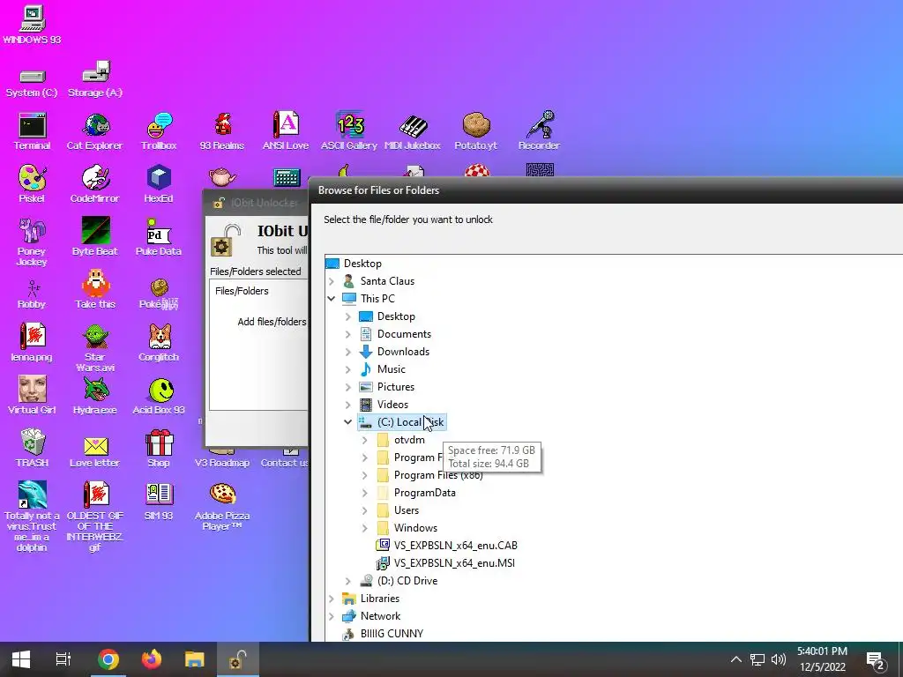
Task: Open the 93 Realms icon
Action: [x=221, y=131]
